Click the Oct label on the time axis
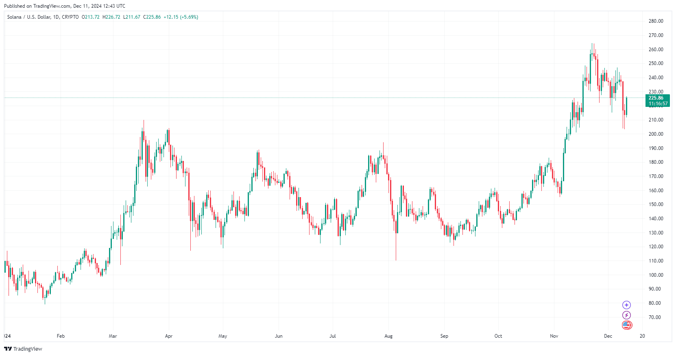 [498, 336]
